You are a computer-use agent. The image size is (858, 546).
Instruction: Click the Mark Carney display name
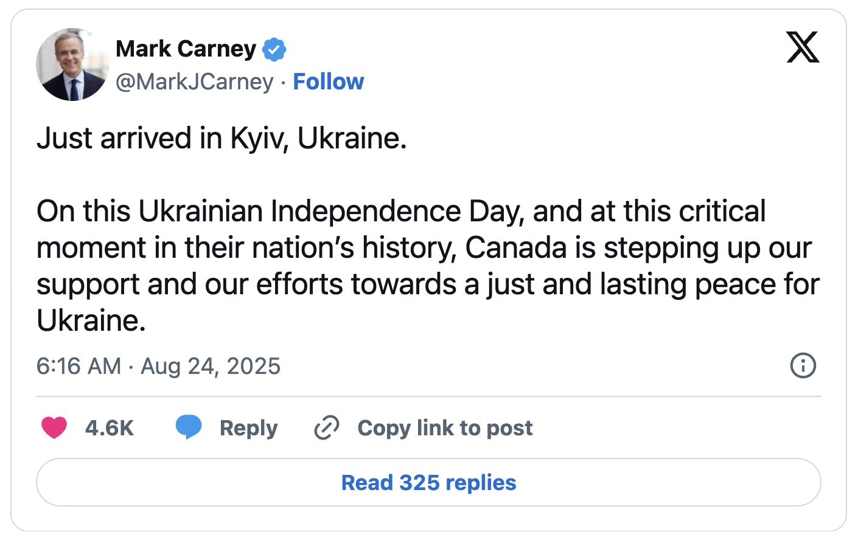186,49
